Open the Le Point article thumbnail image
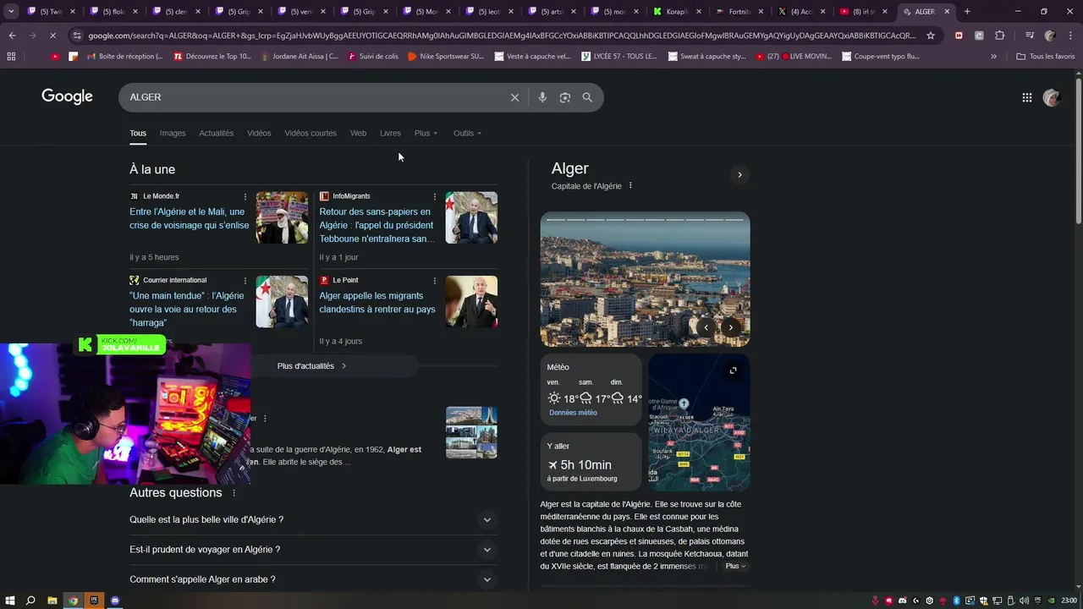1083x609 pixels. 471,301
